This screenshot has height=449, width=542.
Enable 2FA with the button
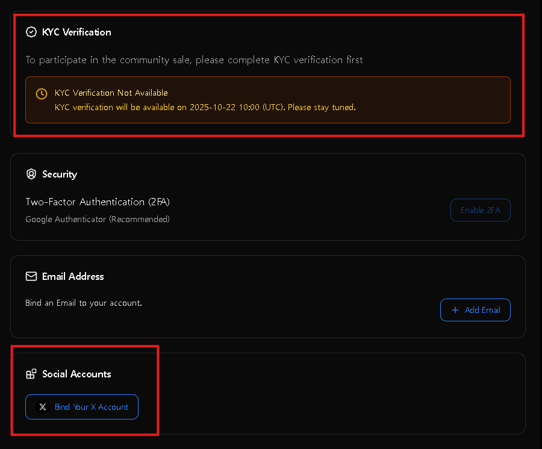[481, 210]
